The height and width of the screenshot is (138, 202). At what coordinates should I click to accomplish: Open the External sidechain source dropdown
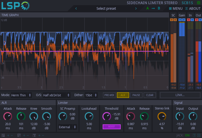click(67, 127)
